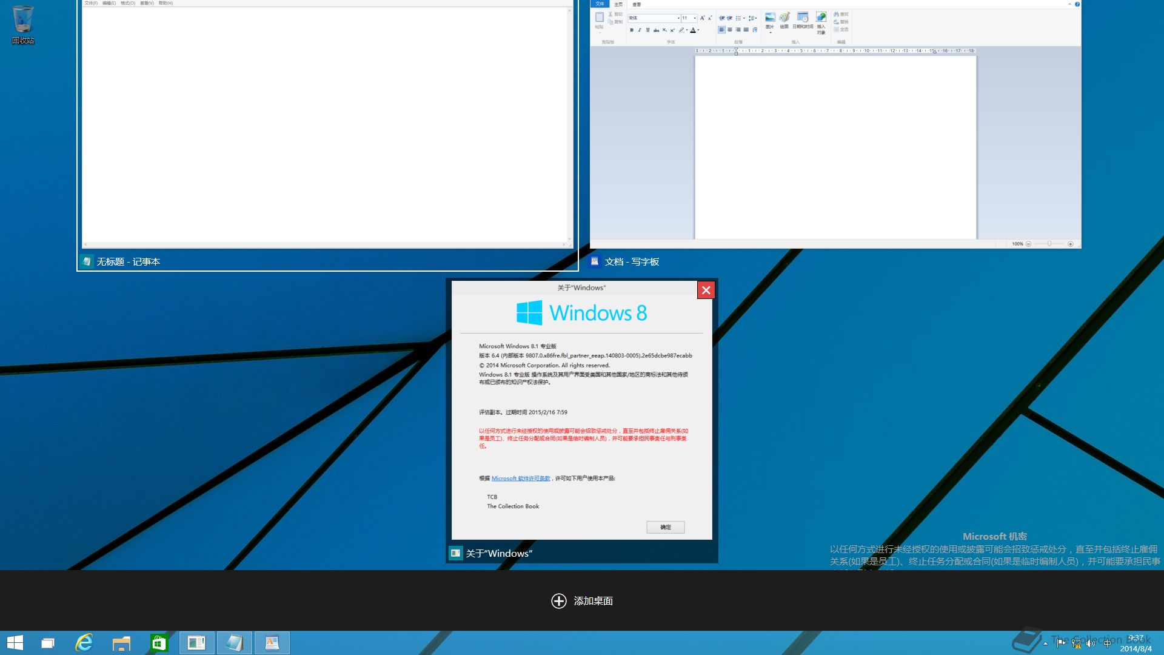Image resolution: width=1164 pixels, height=655 pixels.
Task: Toggle Strikethrough in WordPad ribbon
Action: (656, 30)
